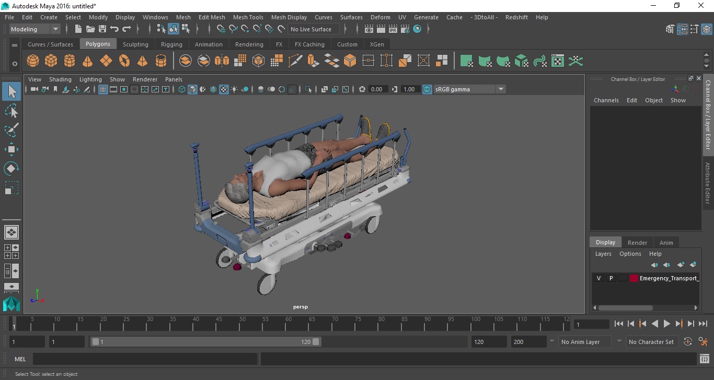Open the Shading panel menu
This screenshot has height=380, width=714.
(x=60, y=79)
